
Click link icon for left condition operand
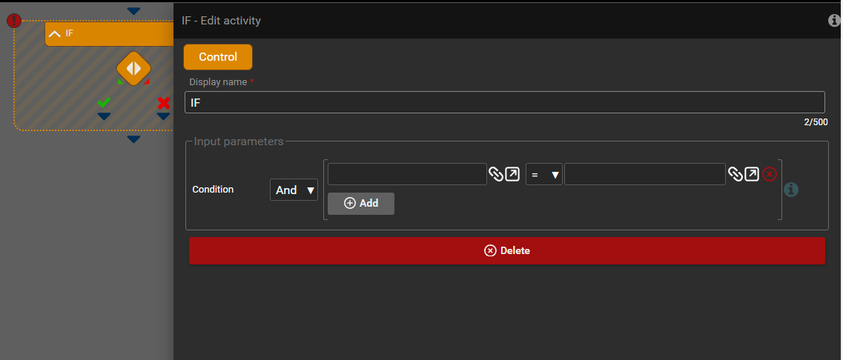tap(495, 174)
